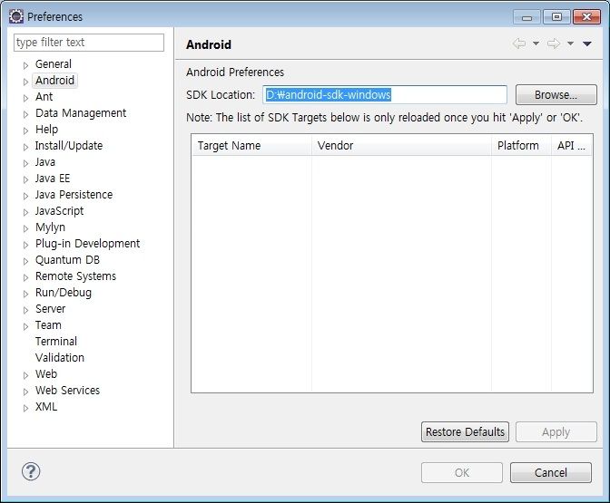The height and width of the screenshot is (503, 610).
Task: Open the back history dropdown arrow
Action: click(x=536, y=44)
